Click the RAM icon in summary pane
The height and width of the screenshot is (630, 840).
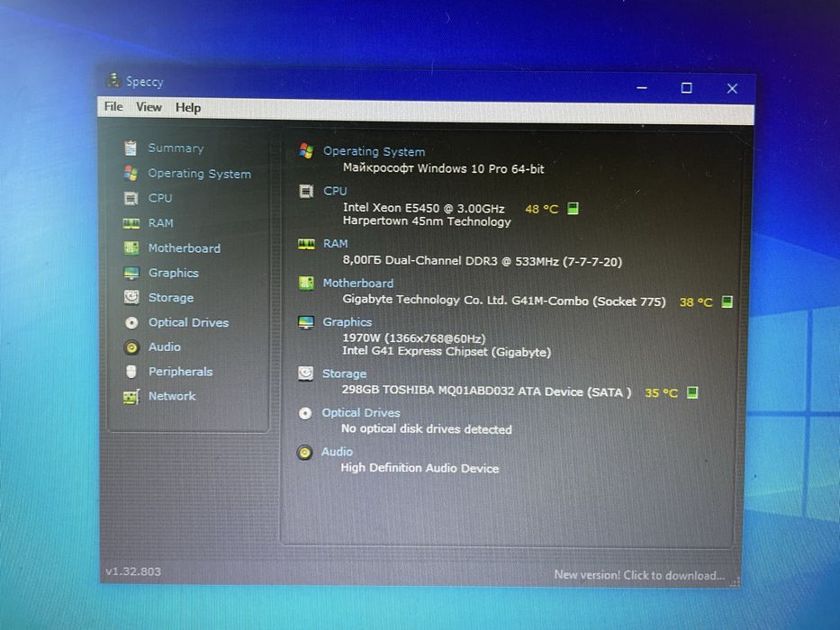click(306, 244)
